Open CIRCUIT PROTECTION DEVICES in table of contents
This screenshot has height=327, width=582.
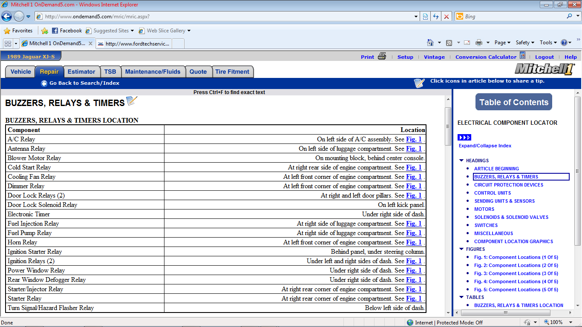coord(509,185)
